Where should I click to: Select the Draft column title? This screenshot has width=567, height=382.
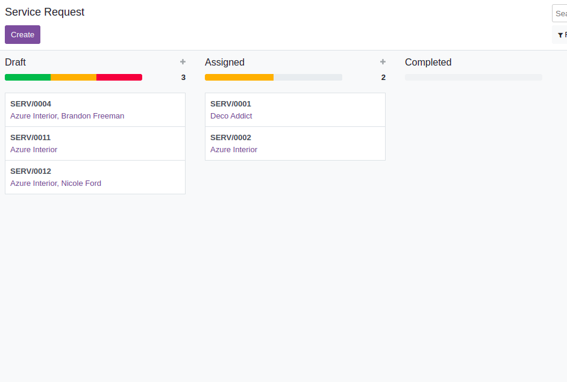15,62
